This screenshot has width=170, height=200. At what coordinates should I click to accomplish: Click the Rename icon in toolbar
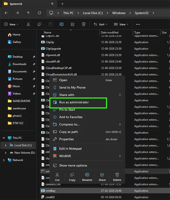[x=61, y=24]
